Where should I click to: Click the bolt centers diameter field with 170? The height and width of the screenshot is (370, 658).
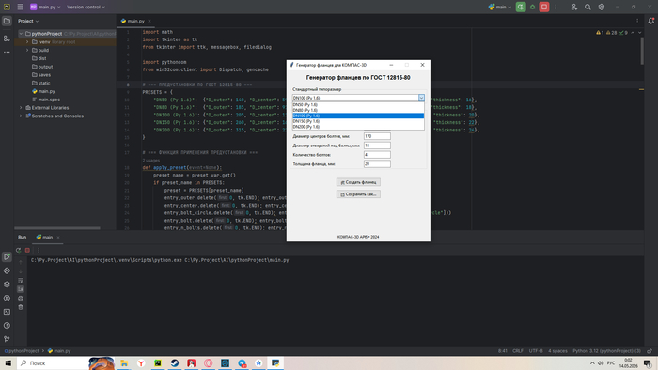[377, 136]
